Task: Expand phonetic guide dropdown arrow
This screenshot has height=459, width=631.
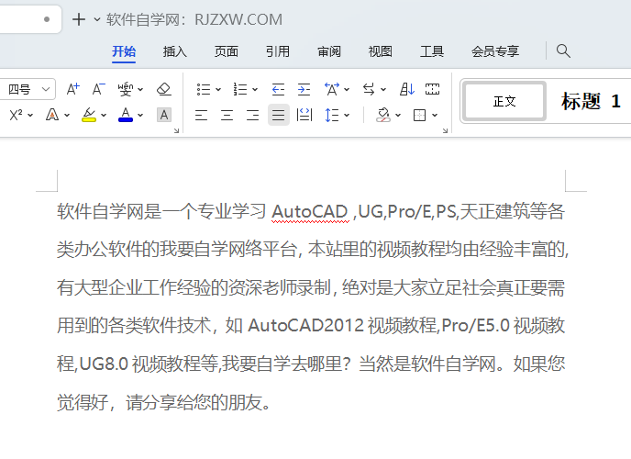Action: (x=140, y=89)
